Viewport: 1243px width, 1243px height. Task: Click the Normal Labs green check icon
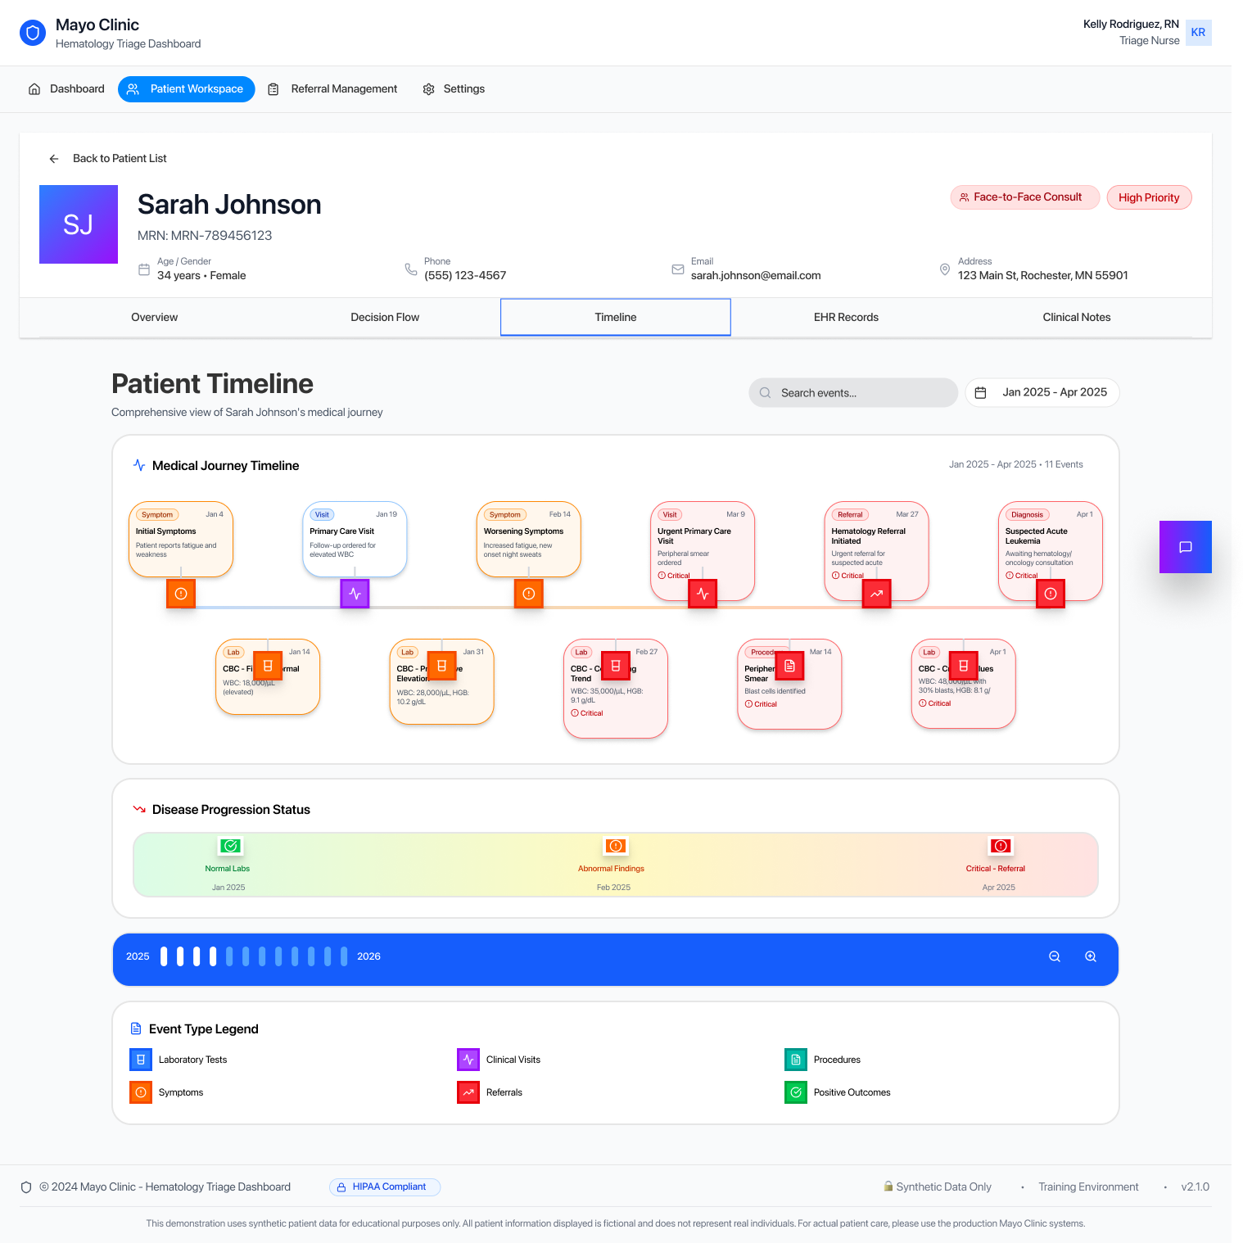tap(231, 846)
